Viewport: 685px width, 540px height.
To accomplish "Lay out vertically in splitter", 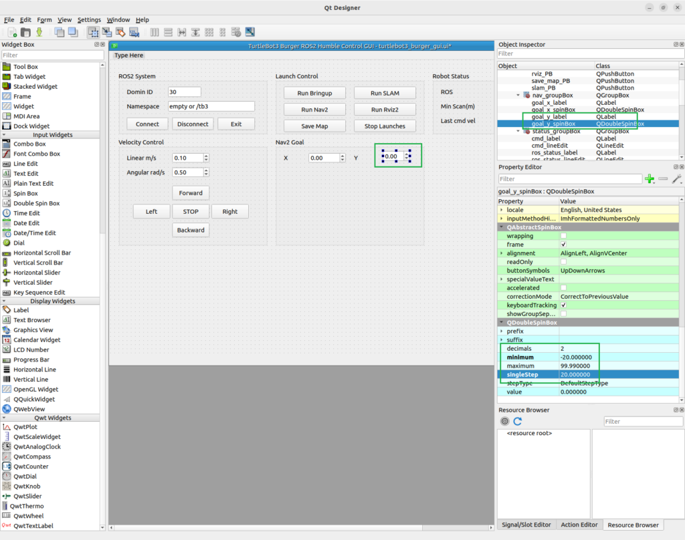I will [x=195, y=32].
